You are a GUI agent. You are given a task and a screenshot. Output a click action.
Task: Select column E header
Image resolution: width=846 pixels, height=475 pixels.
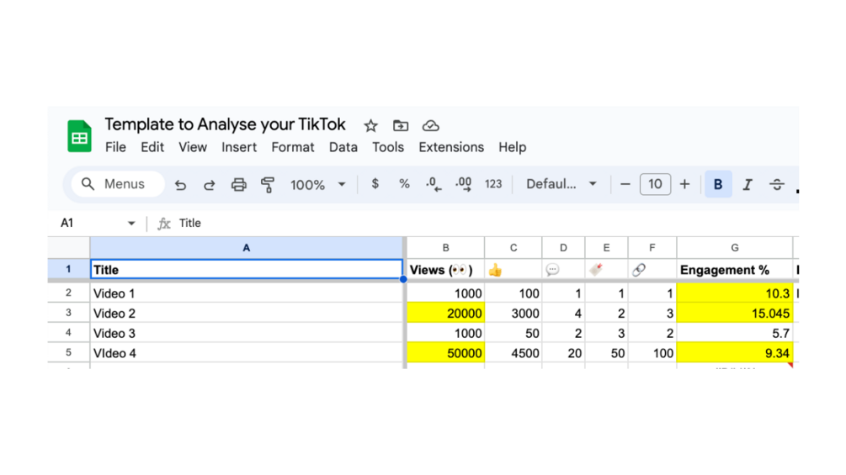[606, 248]
